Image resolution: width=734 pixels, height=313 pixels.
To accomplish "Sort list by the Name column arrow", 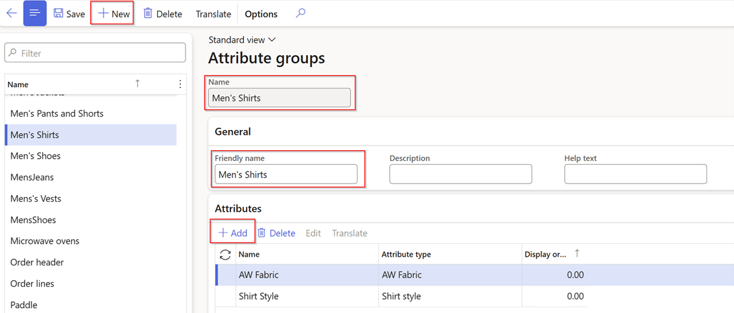I will coord(137,84).
